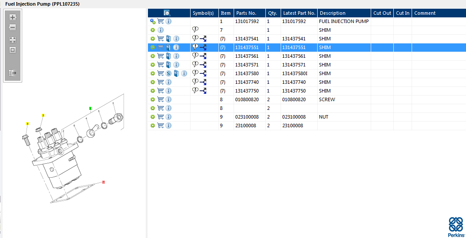Viewport: 466px width, 238px height.
Task: Click the supersession S icon for 131437580
Action: [168, 73]
